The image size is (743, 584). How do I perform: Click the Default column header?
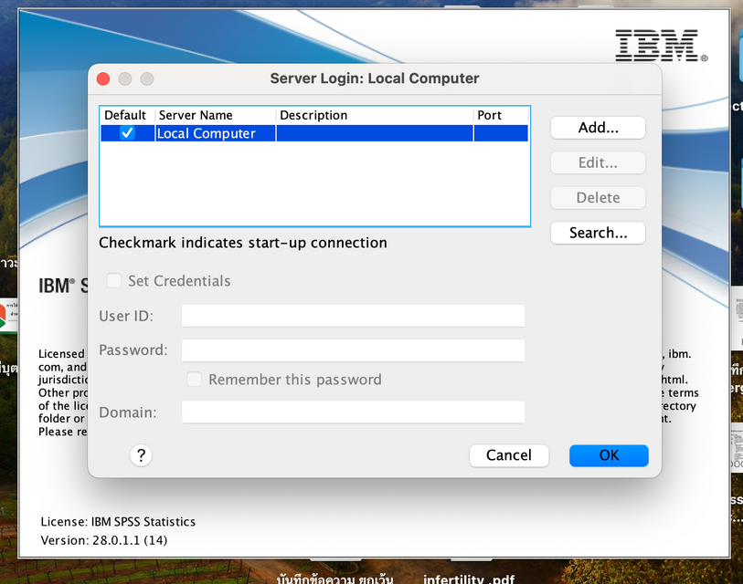[127, 115]
